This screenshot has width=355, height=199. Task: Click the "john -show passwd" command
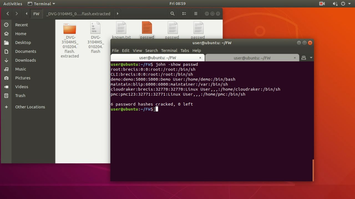tap(177, 64)
